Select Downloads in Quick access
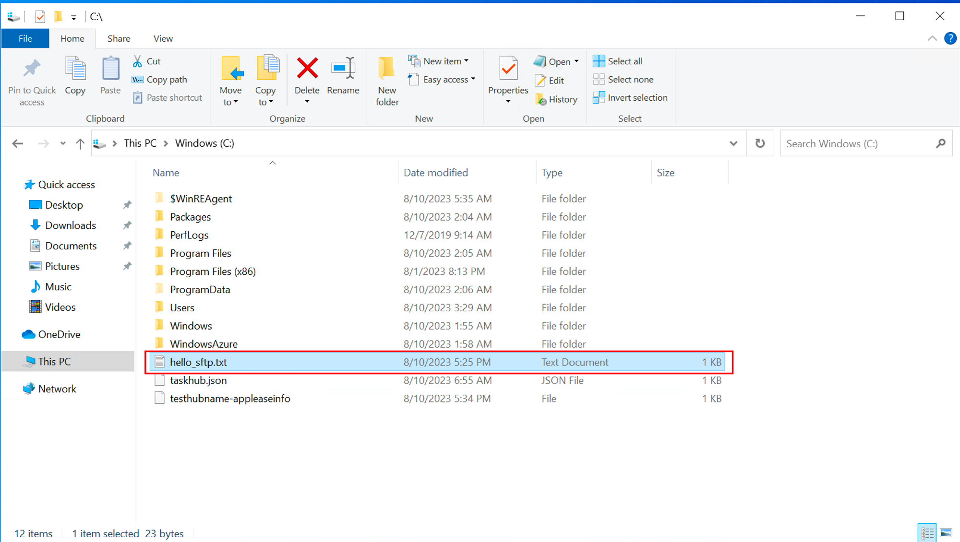960x542 pixels. coord(70,225)
